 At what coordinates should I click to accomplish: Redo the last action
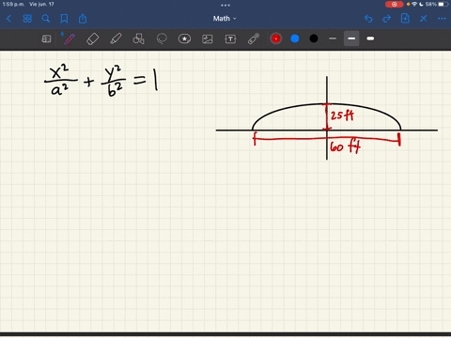387,19
